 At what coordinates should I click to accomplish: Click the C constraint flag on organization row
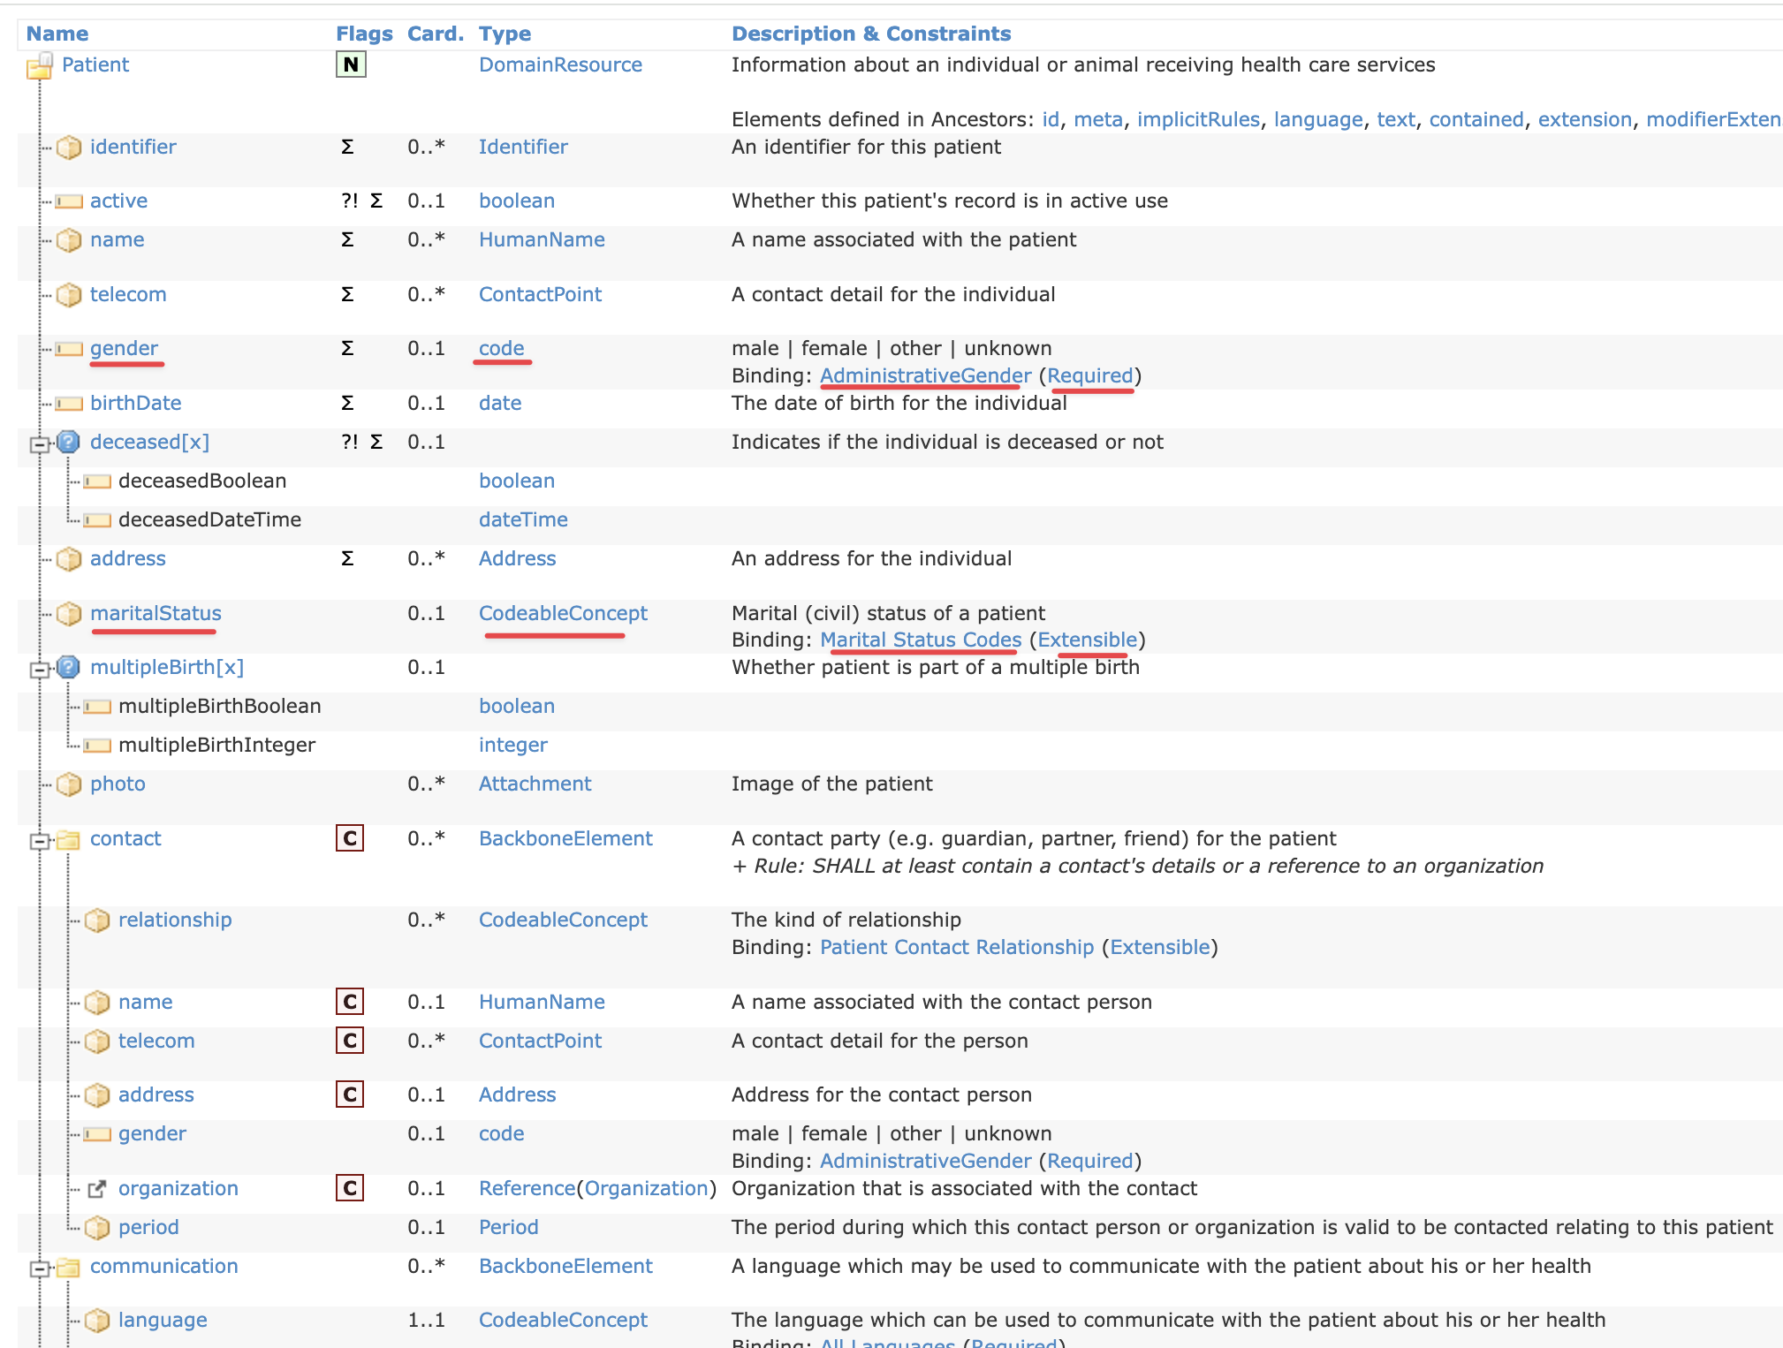tap(350, 1188)
